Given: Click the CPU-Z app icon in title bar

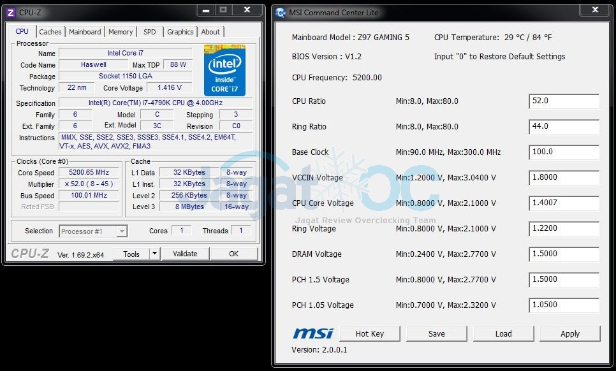Looking at the screenshot, I should tap(10, 12).
